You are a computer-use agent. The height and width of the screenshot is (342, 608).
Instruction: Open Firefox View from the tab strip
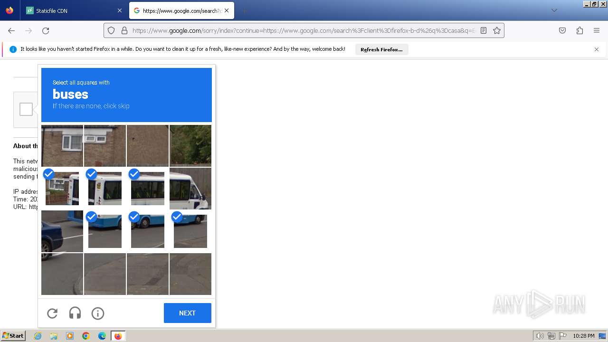9,10
